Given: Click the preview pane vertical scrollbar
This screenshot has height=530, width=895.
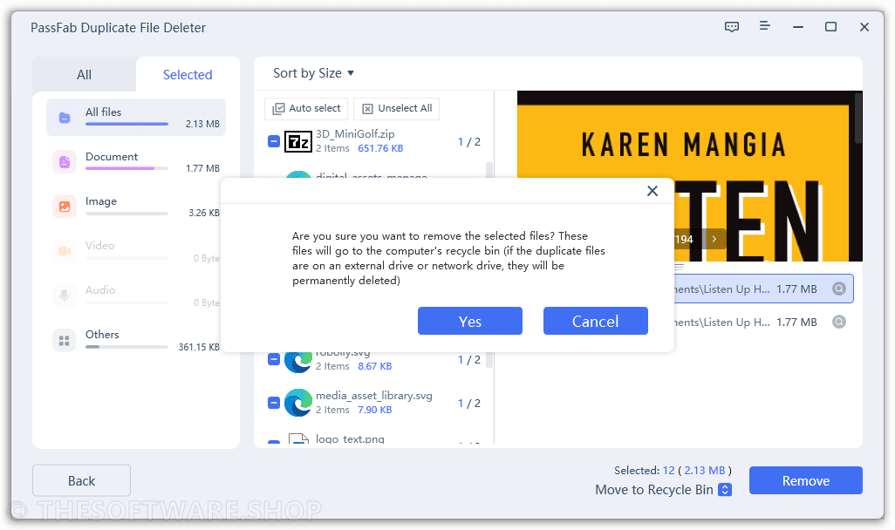Looking at the screenshot, I should coord(857,118).
